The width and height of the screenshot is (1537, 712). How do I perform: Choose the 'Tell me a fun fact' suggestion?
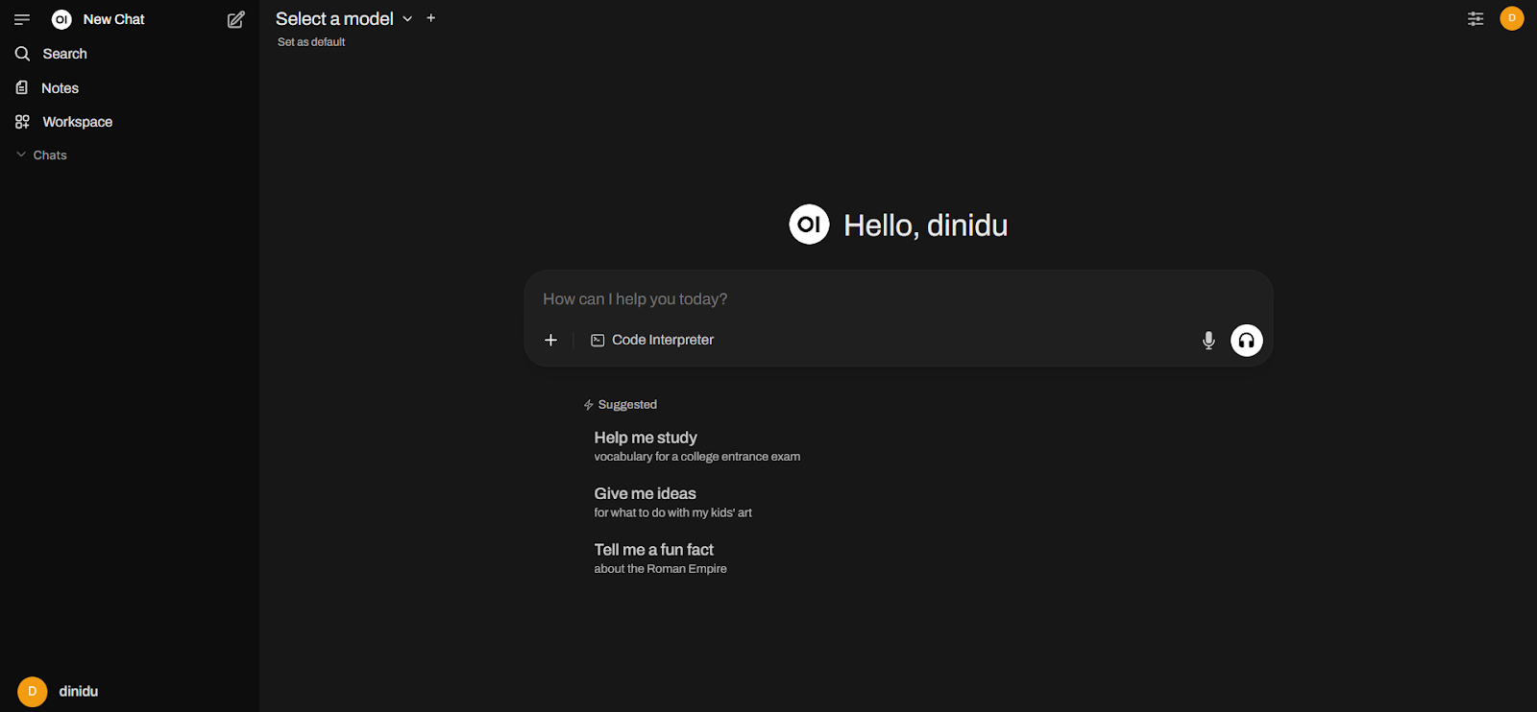coord(661,558)
